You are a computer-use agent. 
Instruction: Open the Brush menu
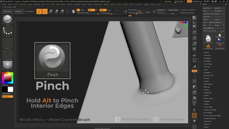10,4
